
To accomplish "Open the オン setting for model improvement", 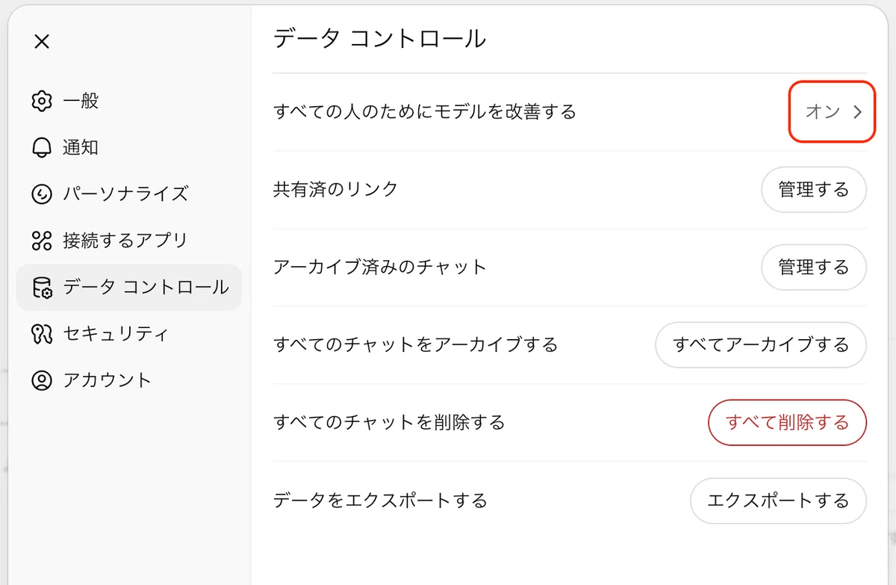I will click(832, 112).
